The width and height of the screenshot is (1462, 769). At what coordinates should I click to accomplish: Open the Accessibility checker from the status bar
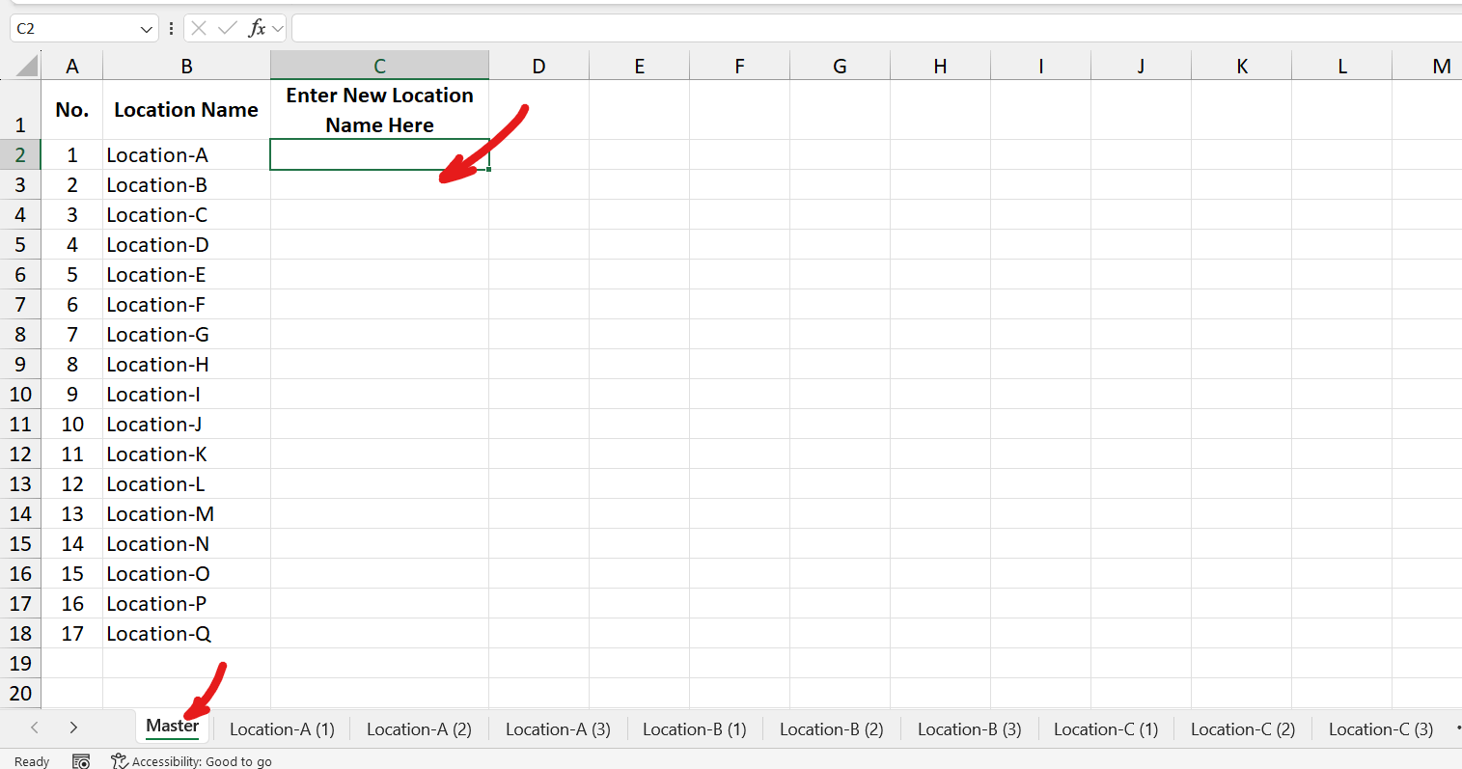[191, 761]
